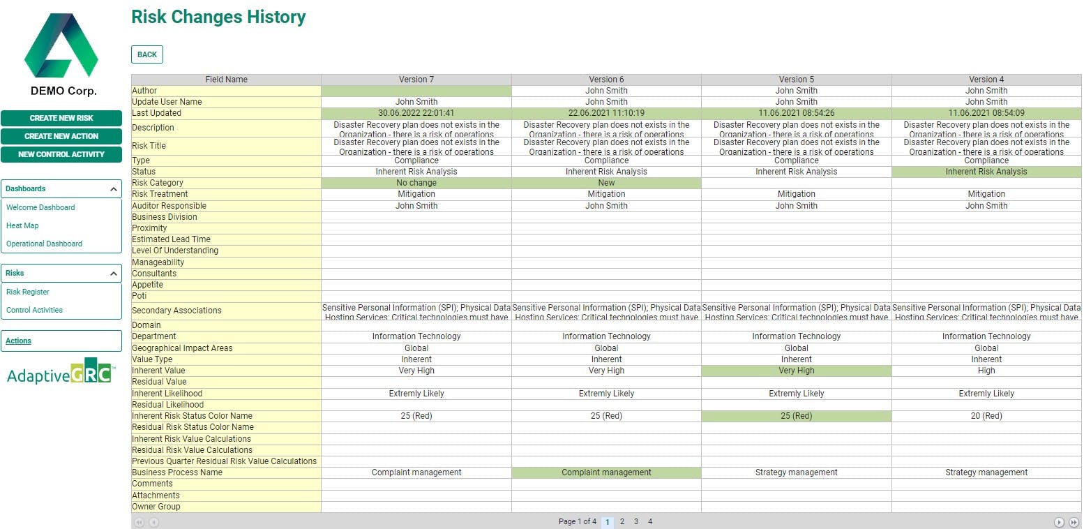This screenshot has height=529, width=1084.
Task: Click the highlighted 'Very High' Version 5 cell
Action: pyautogui.click(x=797, y=371)
